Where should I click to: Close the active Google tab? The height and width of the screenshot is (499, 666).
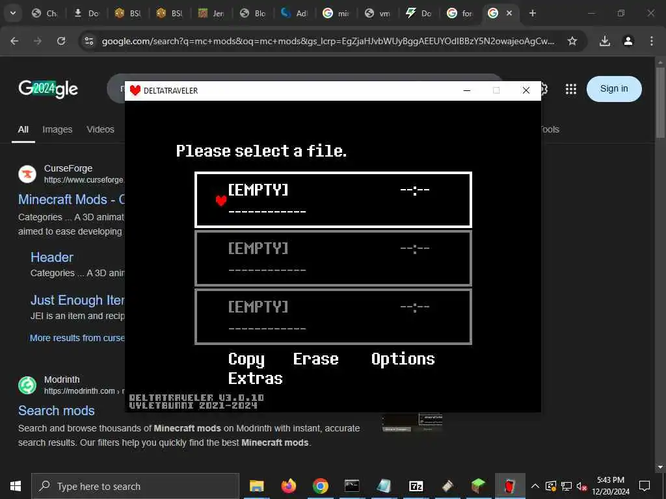pyautogui.click(x=509, y=13)
